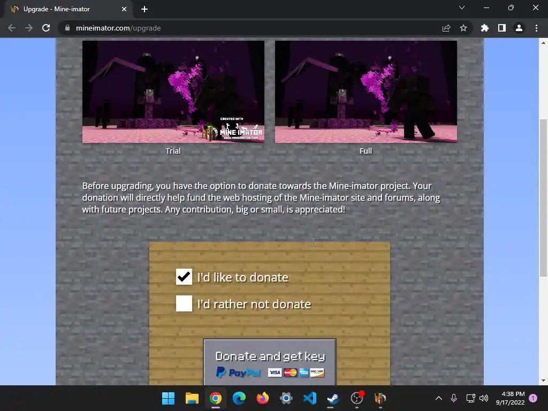Reload the Upgrade page
The image size is (548, 411).
coord(46,28)
